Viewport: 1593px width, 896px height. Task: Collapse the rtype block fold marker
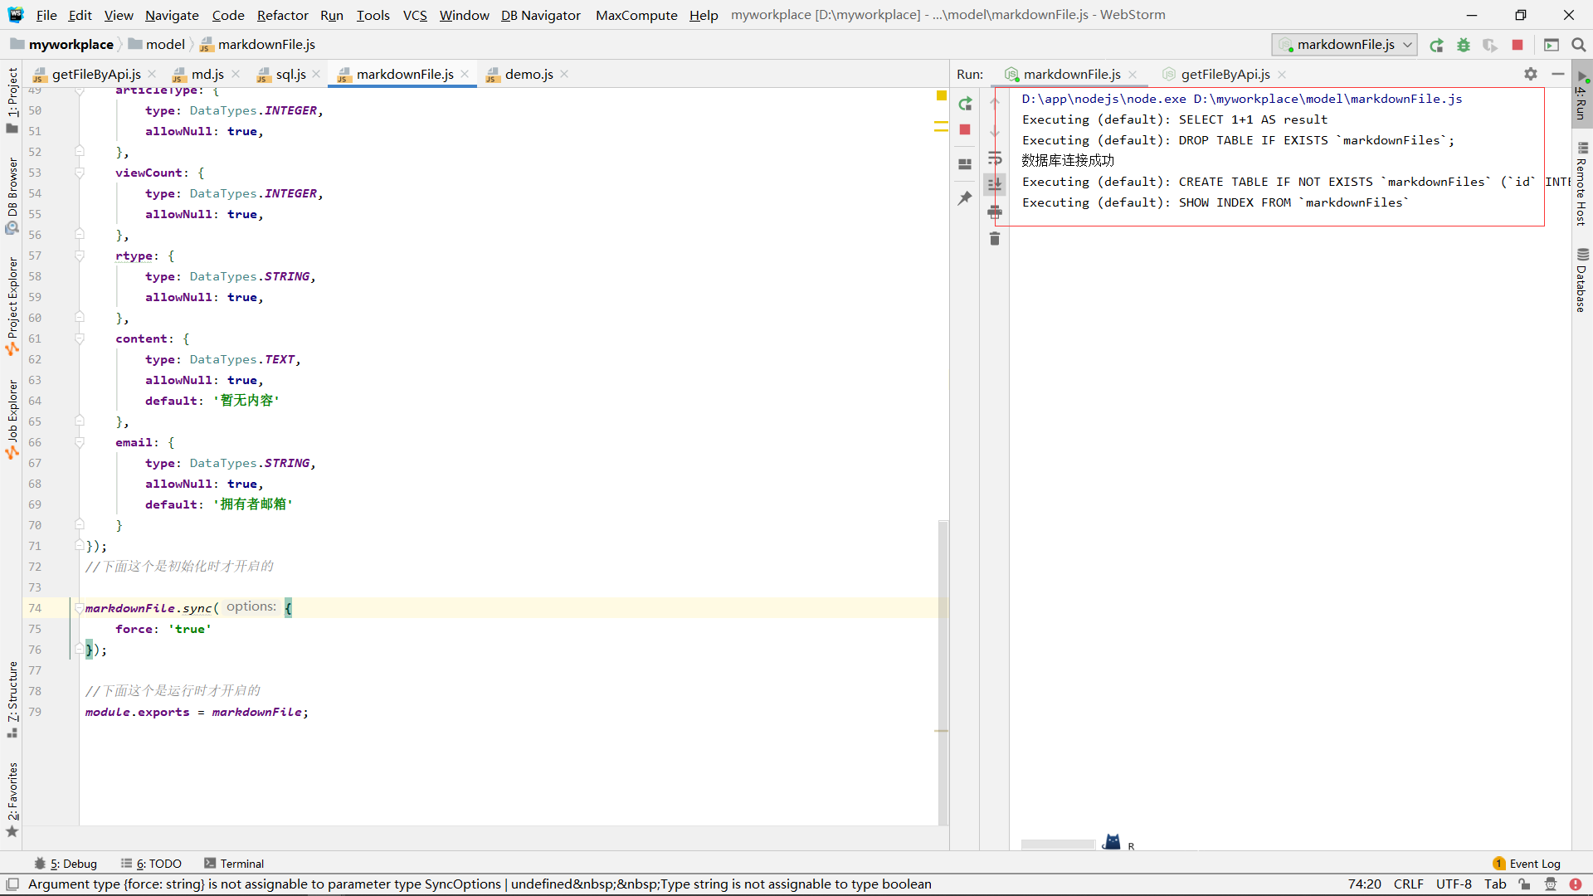tap(80, 256)
